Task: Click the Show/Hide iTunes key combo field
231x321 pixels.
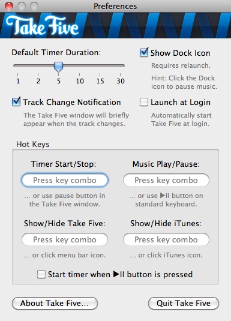Action: click(166, 239)
